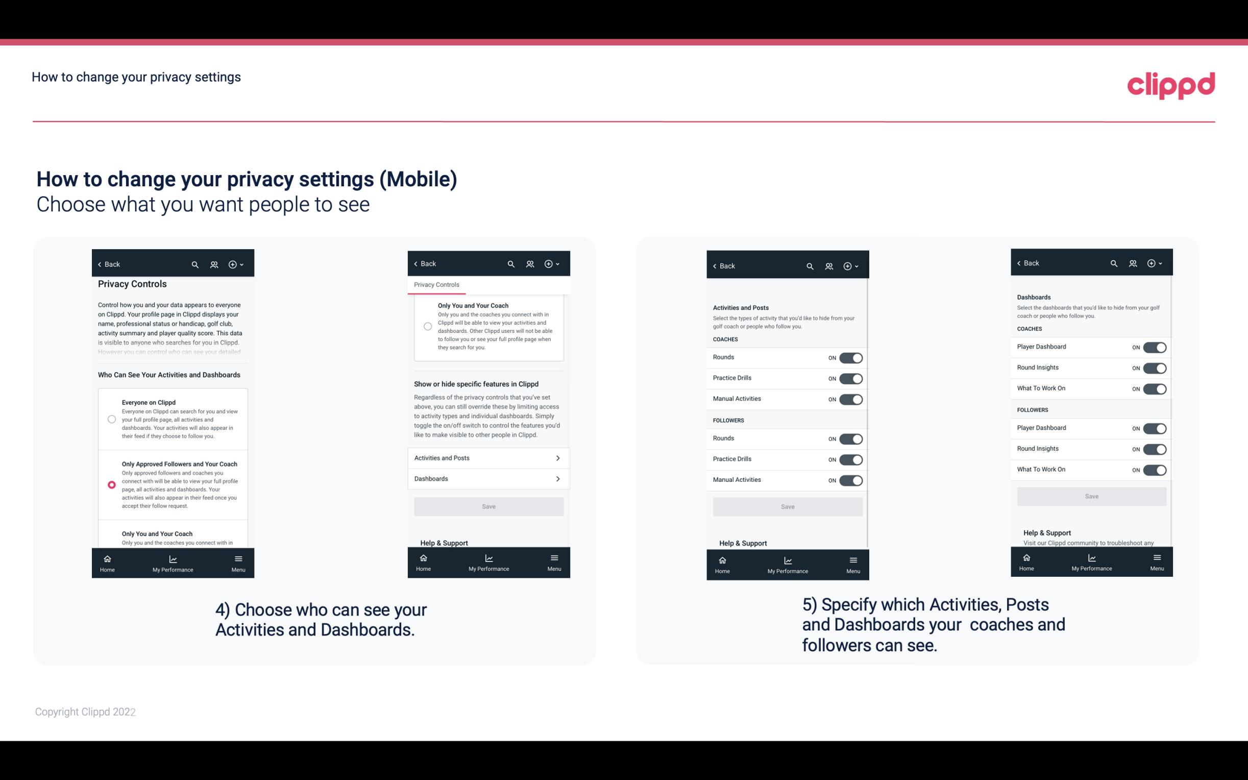This screenshot has width=1248, height=780.
Task: Toggle Player Dashboard OFF for Followers
Action: [1154, 428]
